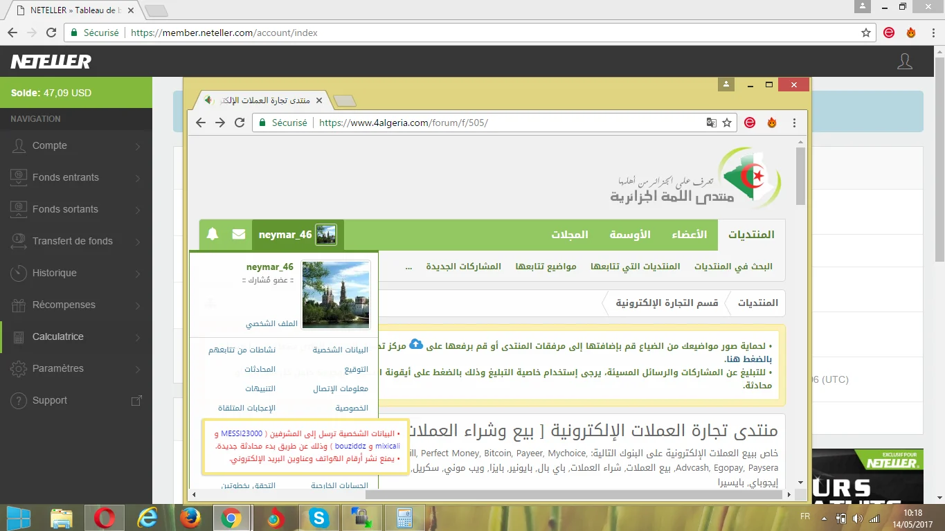The image size is (945, 531).
Task: Expand the Compte navigation section
Action: click(x=76, y=145)
